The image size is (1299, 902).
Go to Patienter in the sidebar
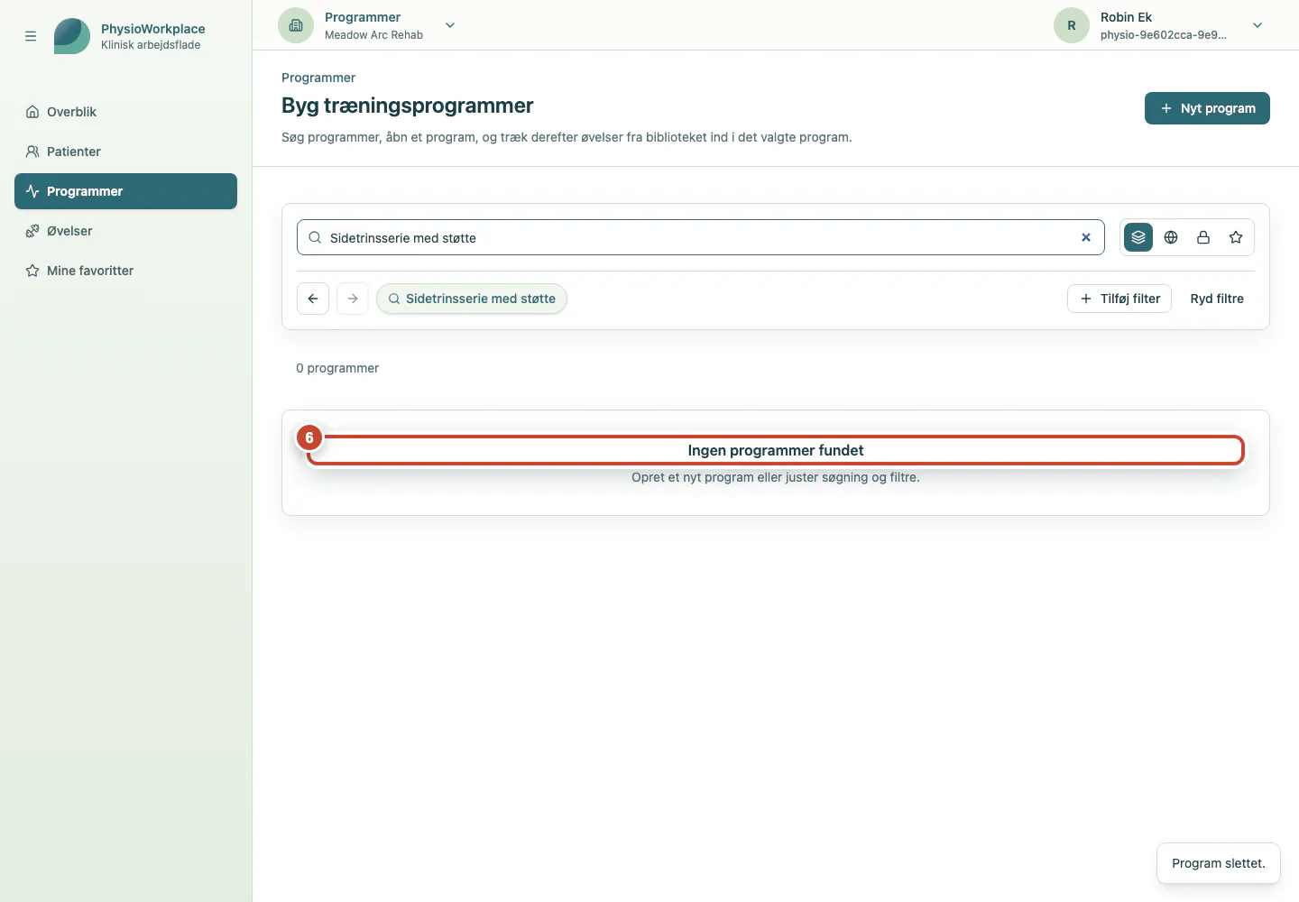coord(125,152)
